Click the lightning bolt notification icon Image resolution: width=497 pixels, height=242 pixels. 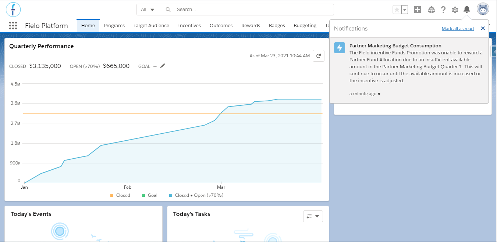coord(340,48)
